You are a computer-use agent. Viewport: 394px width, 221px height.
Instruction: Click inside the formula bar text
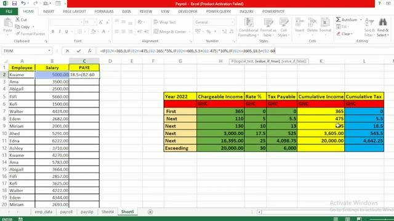pyautogui.click(x=187, y=51)
